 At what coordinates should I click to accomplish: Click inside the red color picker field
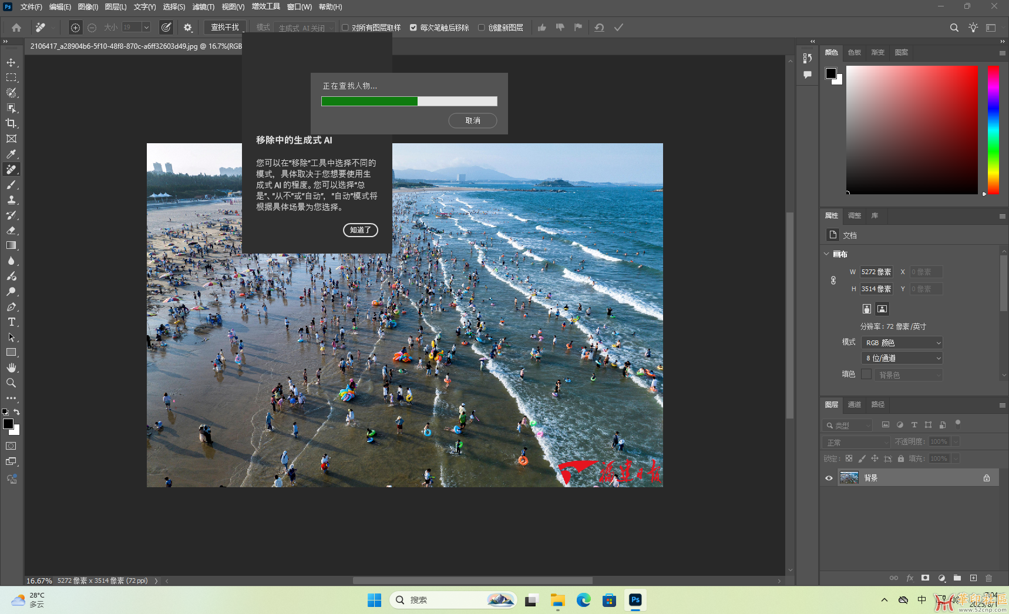[x=912, y=130]
